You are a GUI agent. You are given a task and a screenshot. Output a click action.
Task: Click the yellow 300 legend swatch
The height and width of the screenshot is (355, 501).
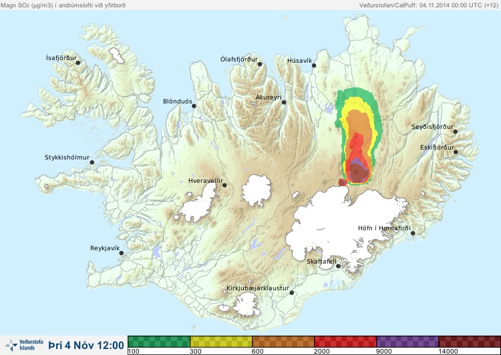point(221,342)
